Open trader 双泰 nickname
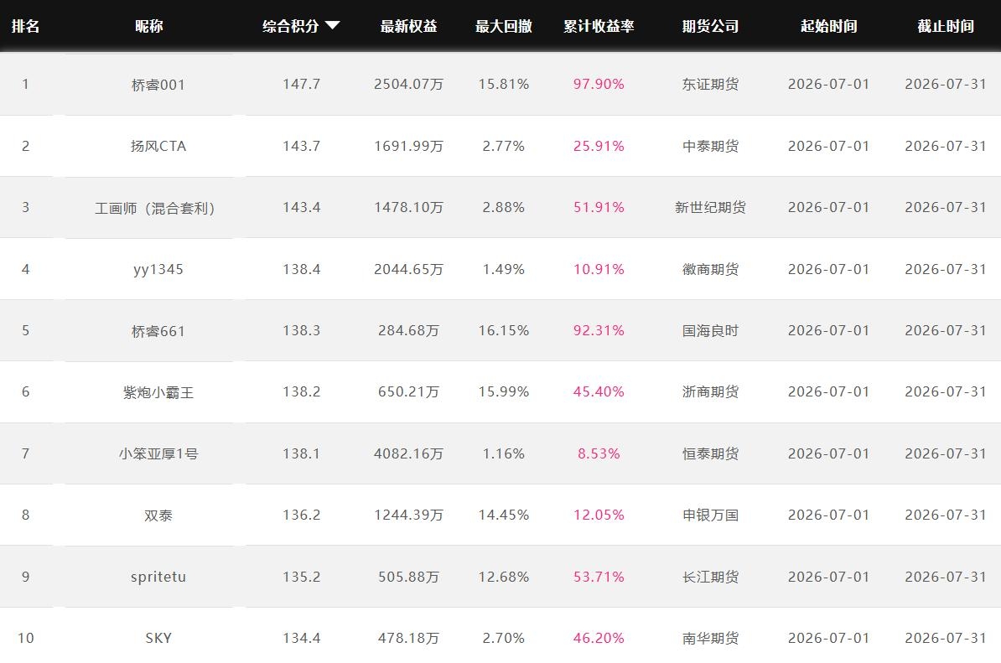This screenshot has width=1001, height=663. pyautogui.click(x=158, y=515)
